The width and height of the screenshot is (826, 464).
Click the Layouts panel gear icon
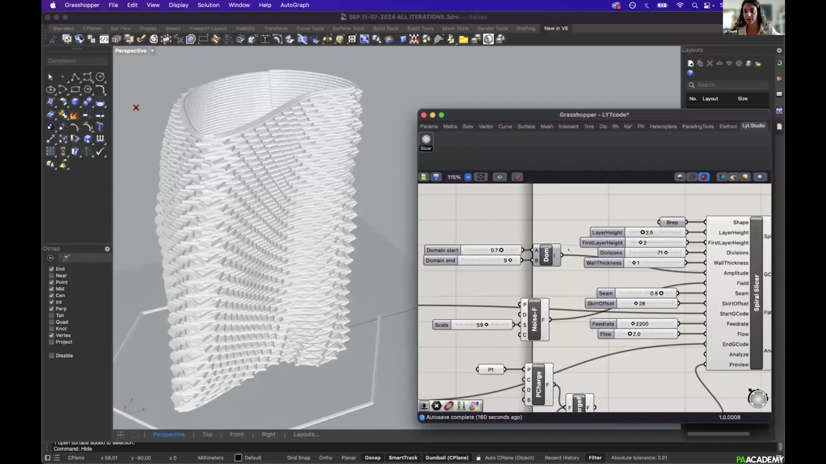(x=779, y=50)
